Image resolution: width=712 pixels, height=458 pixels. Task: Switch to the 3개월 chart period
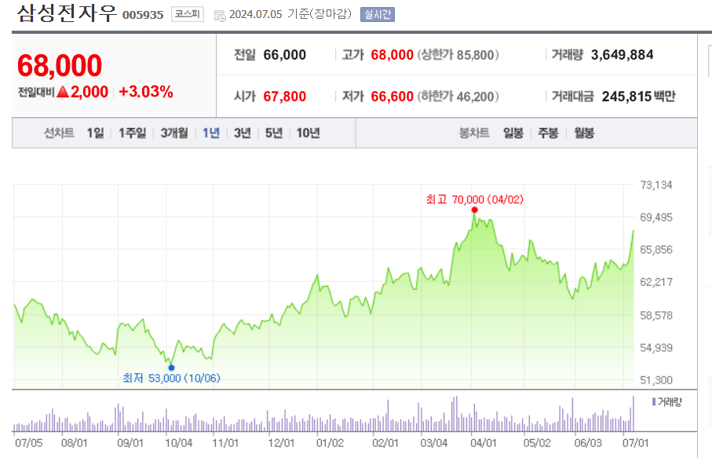(174, 133)
